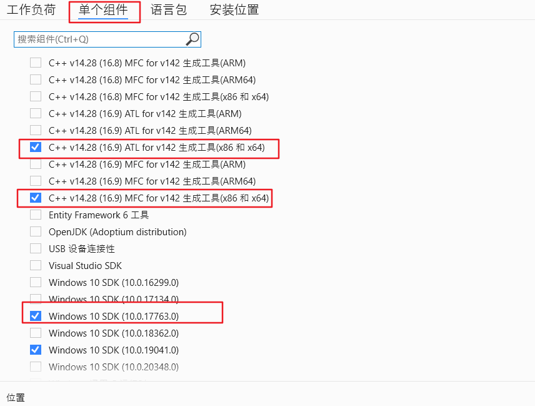Enable the Entity Framework 6 工具 checkbox
This screenshot has height=406, width=535.
tap(36, 215)
